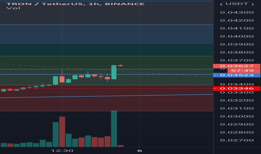Click the 0.03700 price scale value
Image resolution: width=261 pixels, height=154 pixels.
(x=237, y=60)
